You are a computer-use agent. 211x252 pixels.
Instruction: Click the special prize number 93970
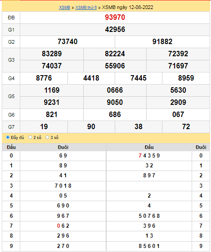pyautogui.click(x=115, y=18)
